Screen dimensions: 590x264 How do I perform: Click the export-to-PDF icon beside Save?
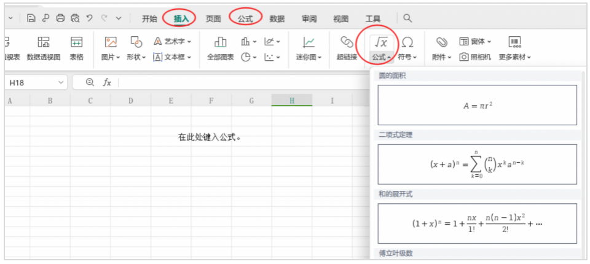46,18
